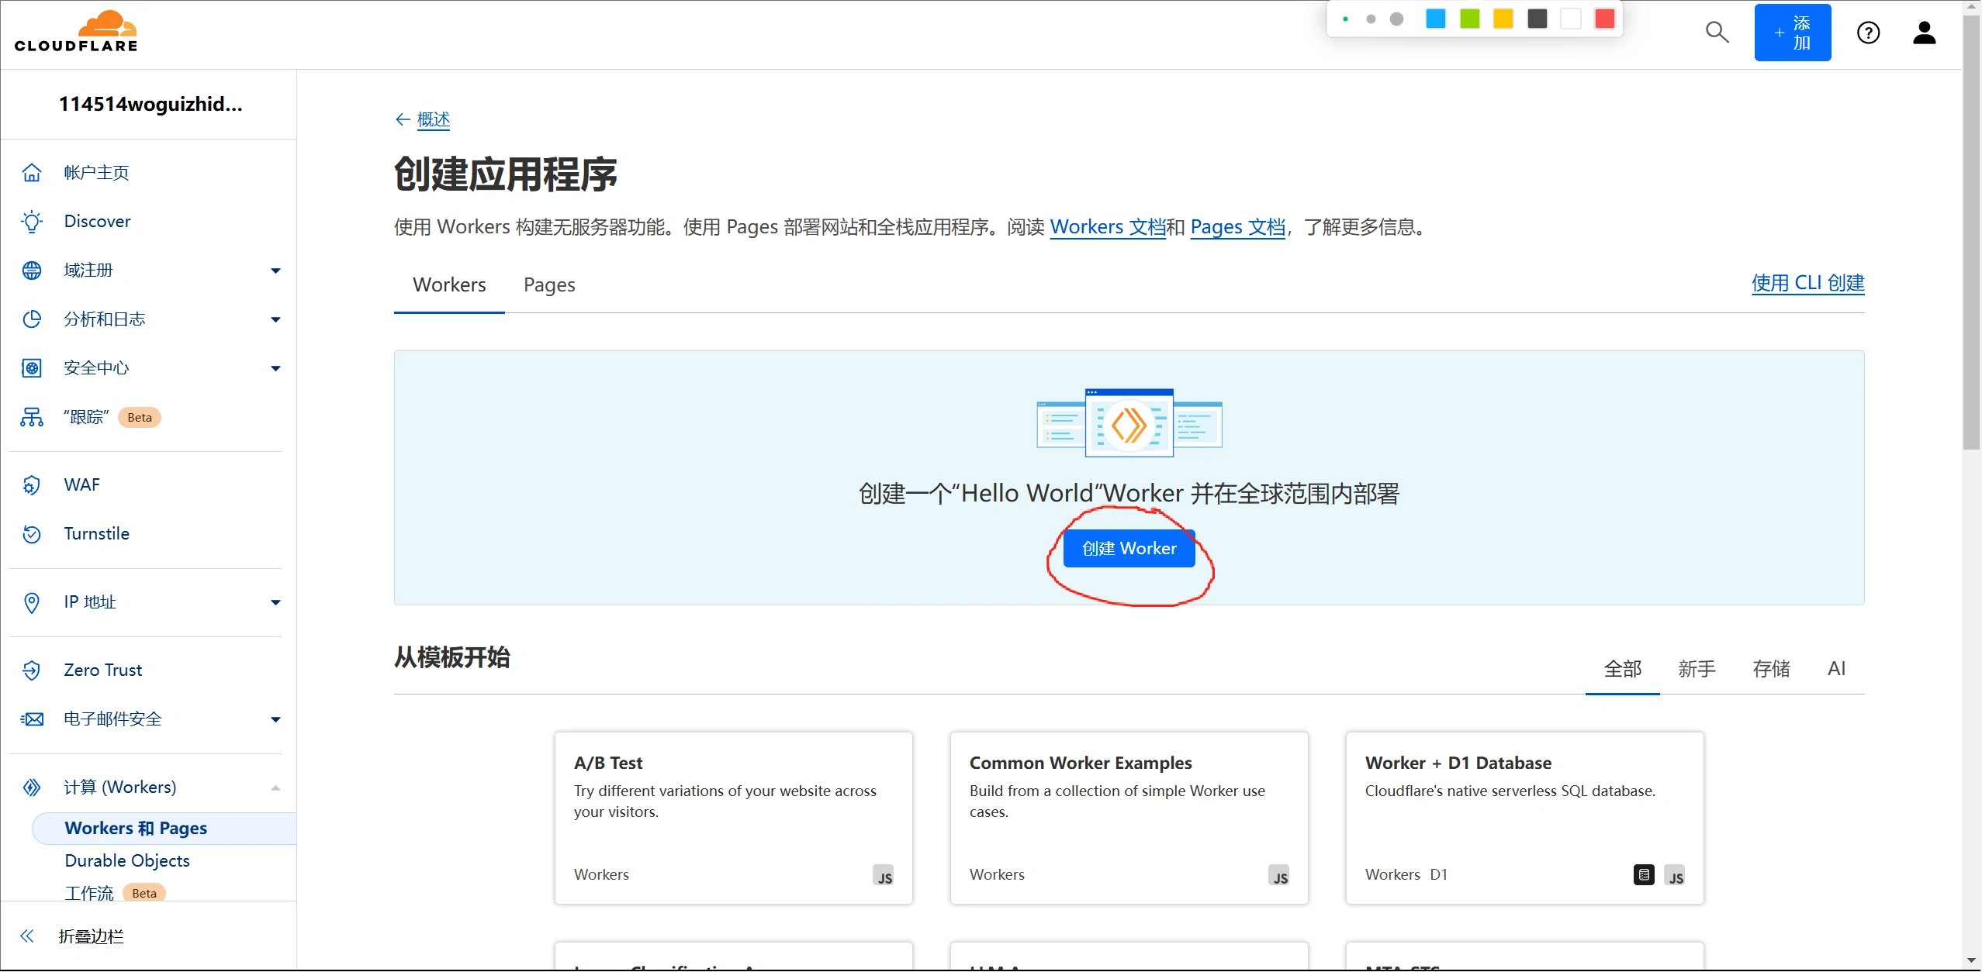1982x972 pixels.
Task: Click the blue 添加 button
Action: coord(1793,33)
